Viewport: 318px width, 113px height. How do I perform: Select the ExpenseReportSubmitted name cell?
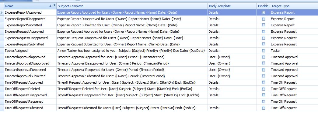click(x=30, y=25)
